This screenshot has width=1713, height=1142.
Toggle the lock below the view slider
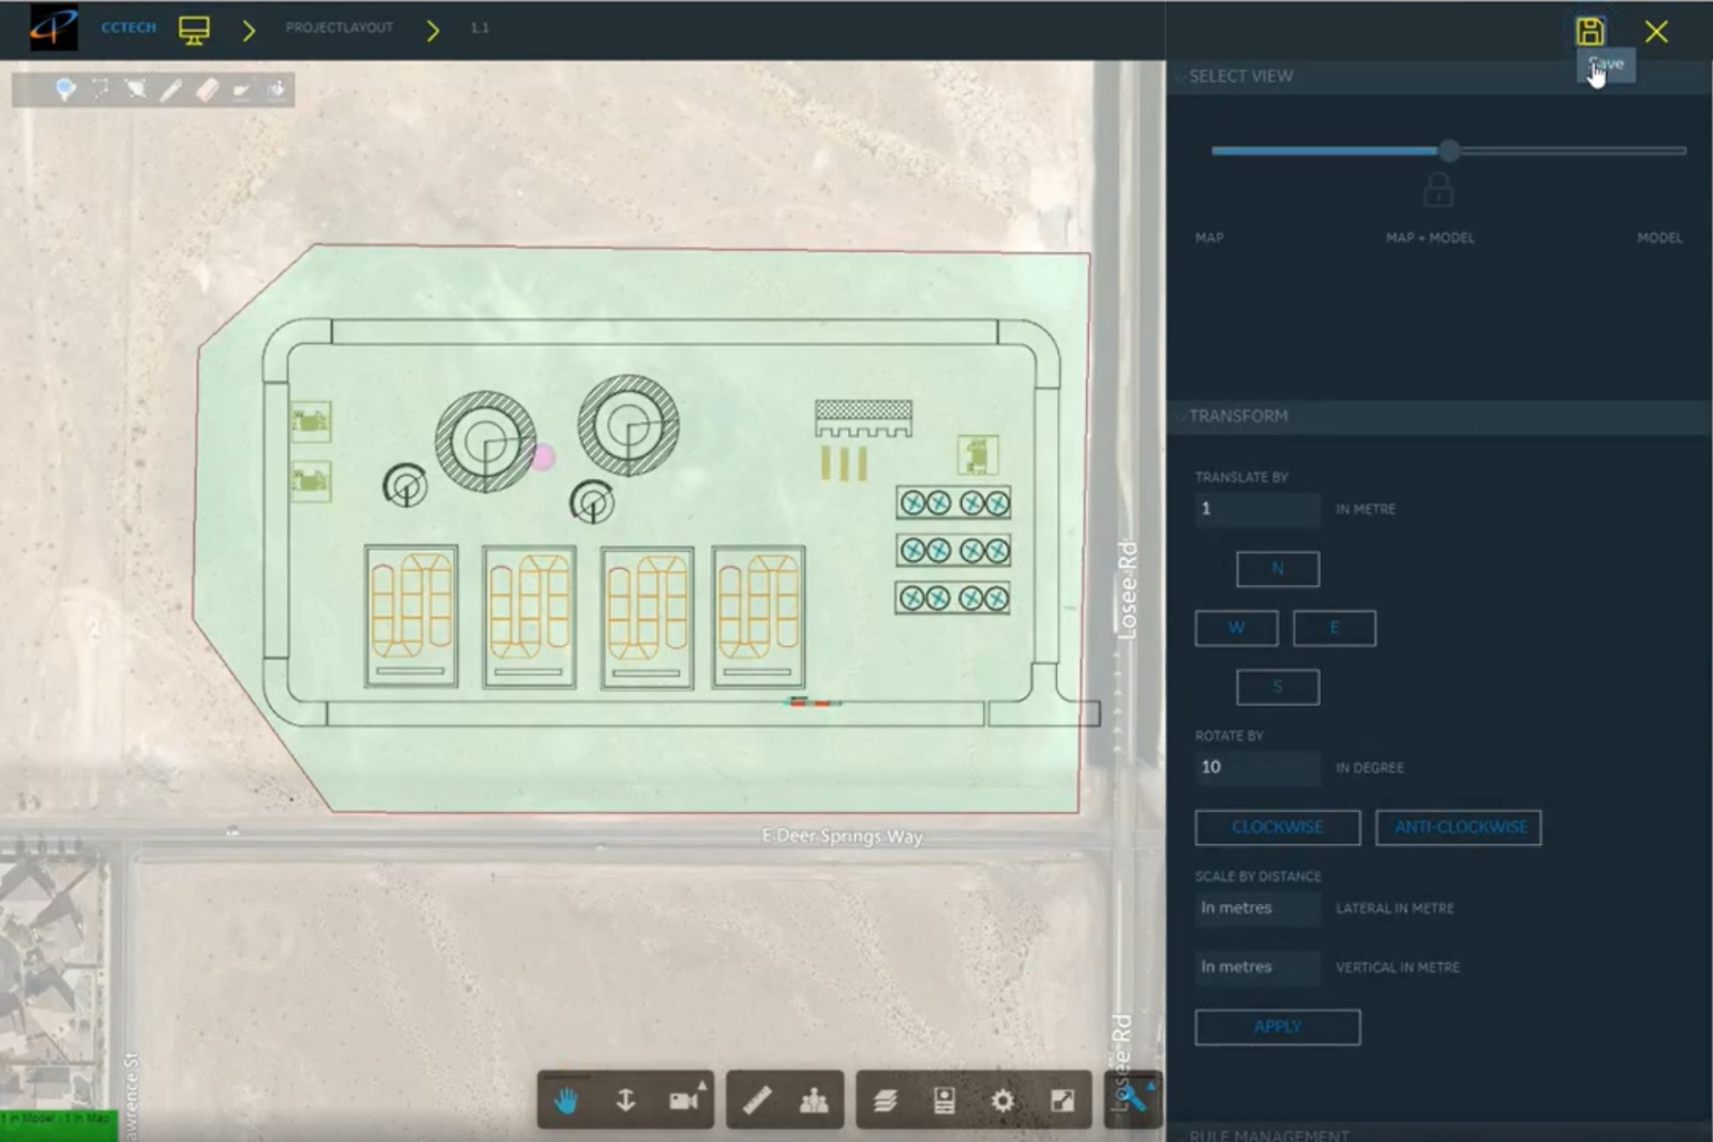point(1439,191)
